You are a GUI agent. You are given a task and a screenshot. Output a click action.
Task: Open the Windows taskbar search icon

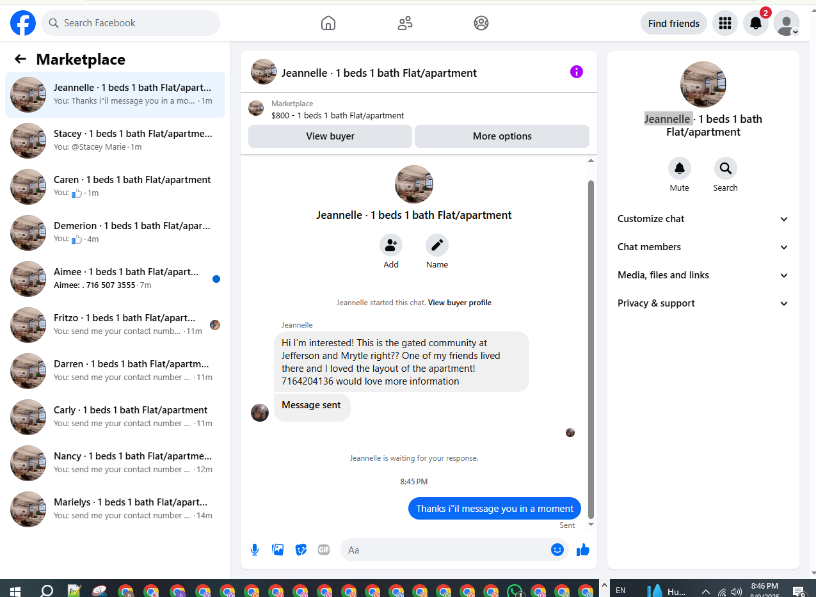click(x=47, y=591)
